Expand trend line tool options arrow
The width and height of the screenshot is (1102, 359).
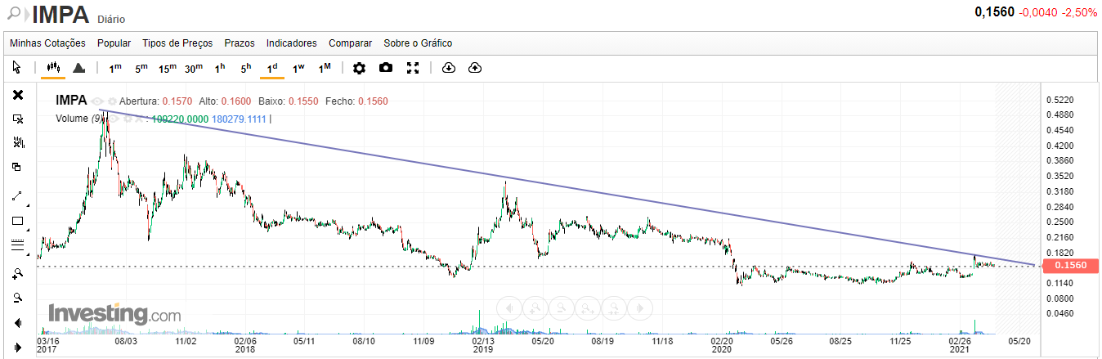(29, 204)
